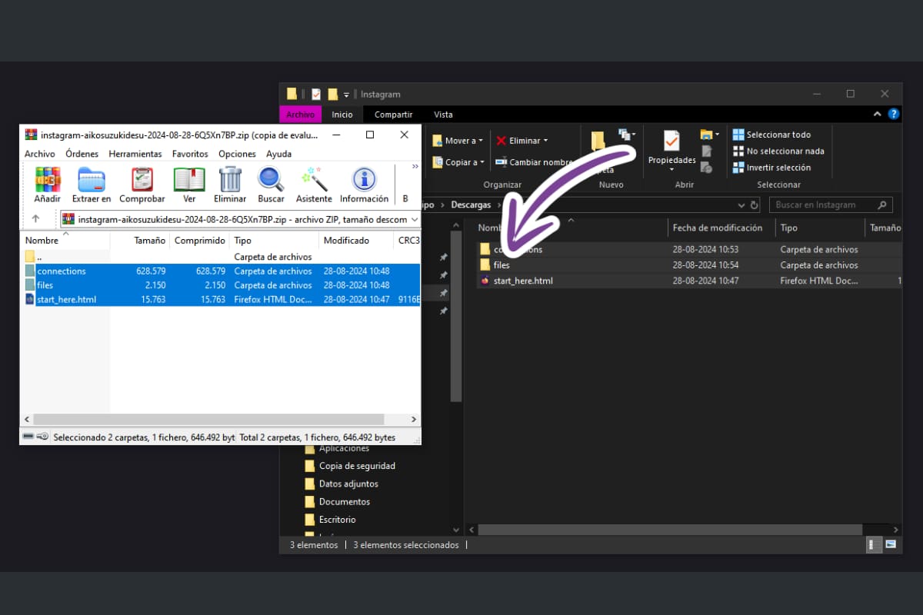Open the Ver book icon in WinRAR
This screenshot has width=923, height=615.
click(189, 185)
